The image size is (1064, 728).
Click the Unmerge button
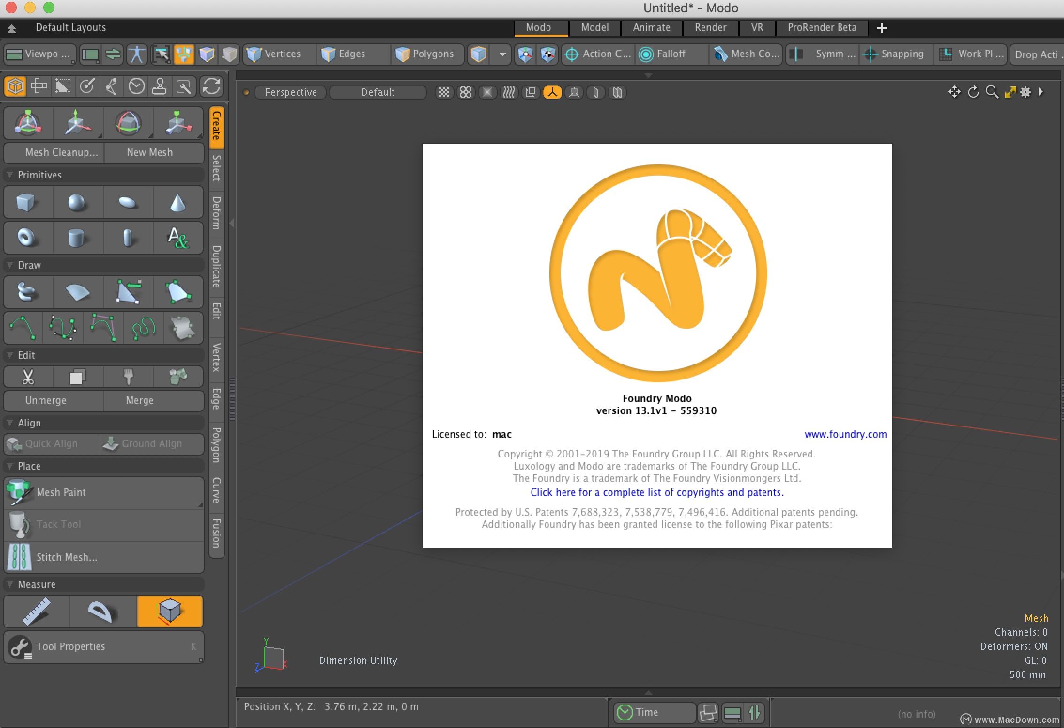pyautogui.click(x=54, y=401)
